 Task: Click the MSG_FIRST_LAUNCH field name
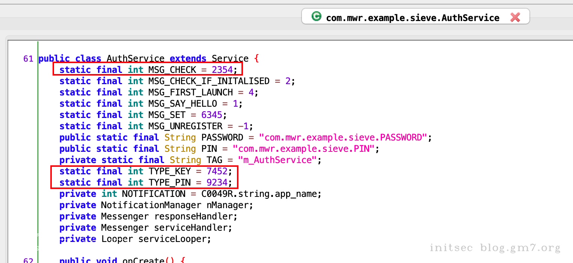coord(190,92)
